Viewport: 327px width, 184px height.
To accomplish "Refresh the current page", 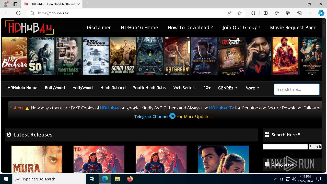I will click(18, 13).
